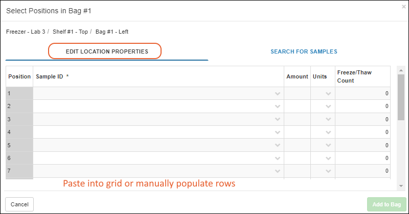Image resolution: width=409 pixels, height=214 pixels.
Task: Expand Sample ID dropdown in row 4
Action: (x=278, y=132)
